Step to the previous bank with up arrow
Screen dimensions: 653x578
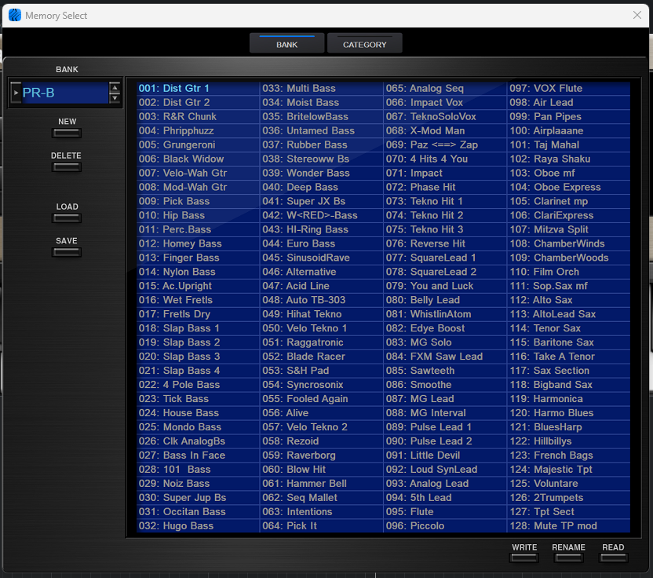tap(115, 88)
